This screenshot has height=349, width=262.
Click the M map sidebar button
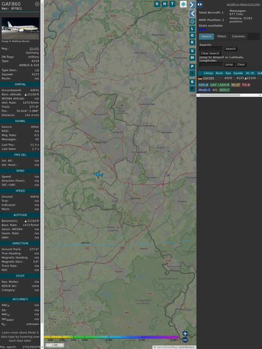tap(192, 58)
